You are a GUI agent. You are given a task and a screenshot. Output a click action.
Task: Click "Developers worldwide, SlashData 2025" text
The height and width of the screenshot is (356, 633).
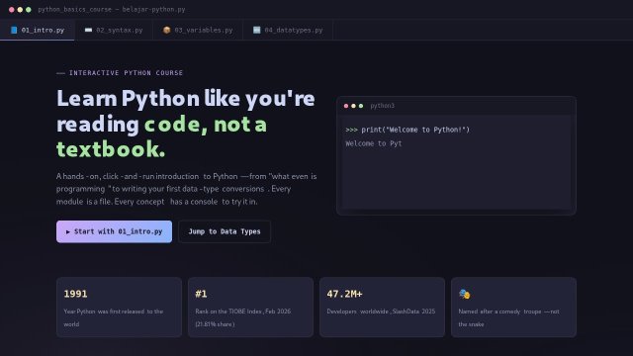click(381, 311)
